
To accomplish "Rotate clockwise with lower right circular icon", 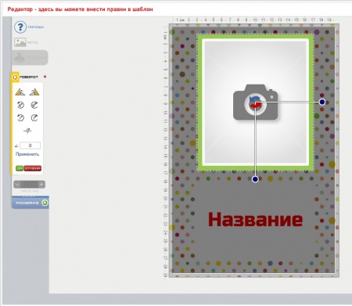I will pyautogui.click(x=34, y=117).
